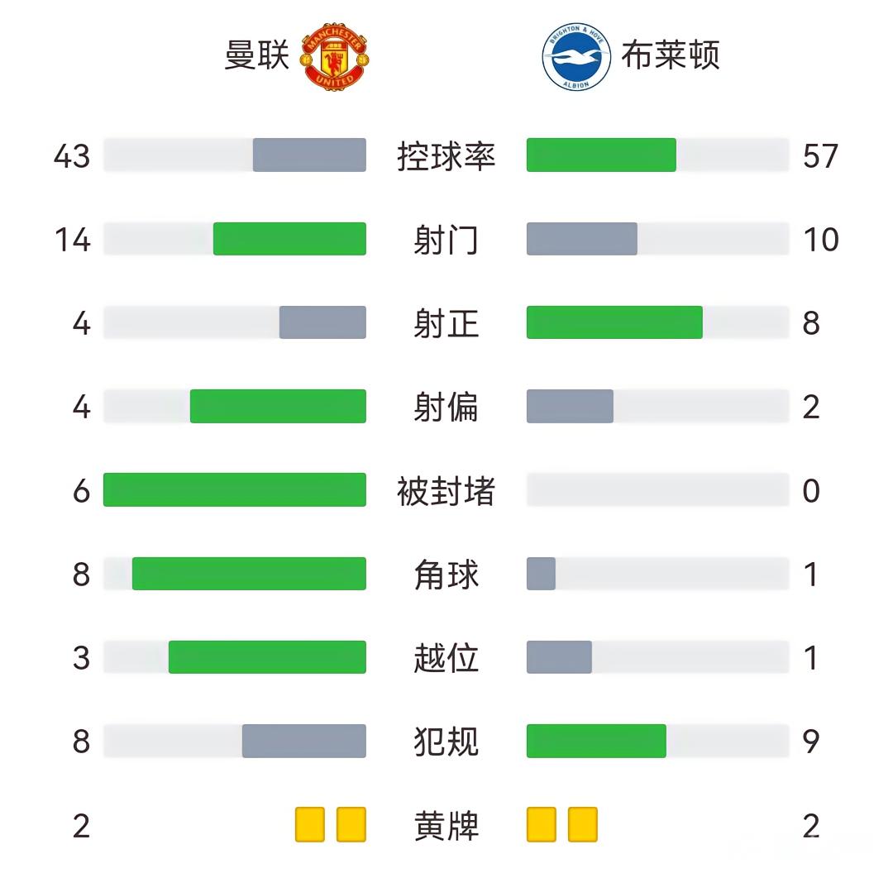
Task: Click the 黄牌 yellow cards label
Action: [446, 825]
